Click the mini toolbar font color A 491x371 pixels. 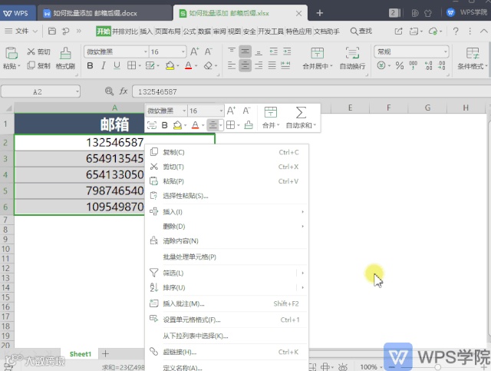pyautogui.click(x=195, y=125)
